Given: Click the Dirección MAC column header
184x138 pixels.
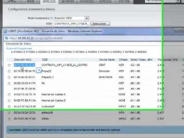Looking at the screenshot, I should pos(23,60).
